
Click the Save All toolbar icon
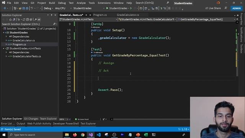tap(27, 8)
